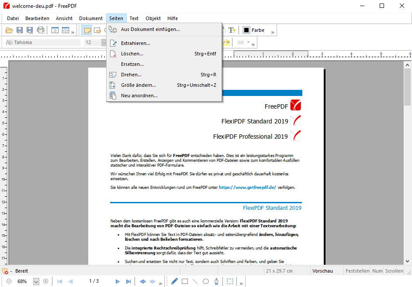Viewport: 412px width, 287px height.
Task: Click the text highlighter 'ab' icon
Action: [227, 42]
